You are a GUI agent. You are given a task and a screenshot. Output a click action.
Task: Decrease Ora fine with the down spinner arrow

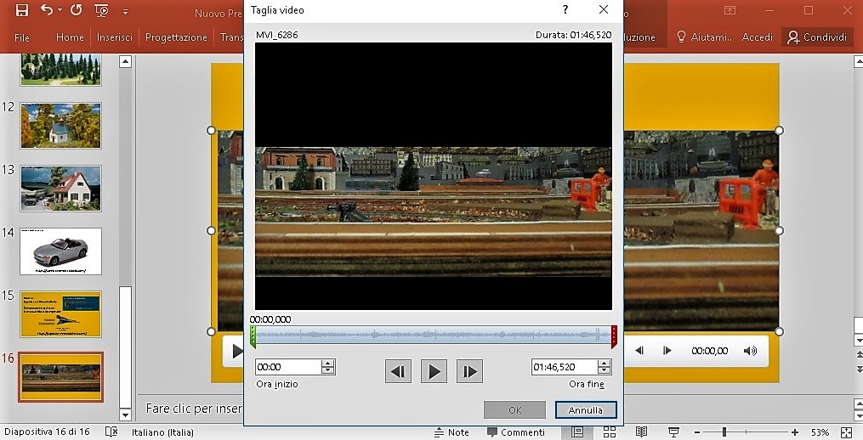tap(605, 371)
